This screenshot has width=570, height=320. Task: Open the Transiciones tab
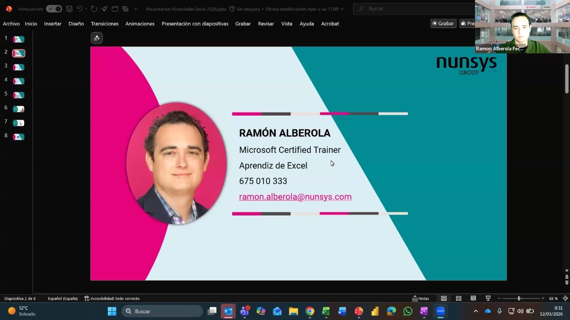pos(105,24)
